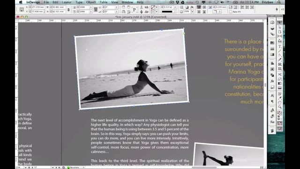Enable the Jump object text wrap
This screenshot has height=169, width=300.
tap(204, 12)
